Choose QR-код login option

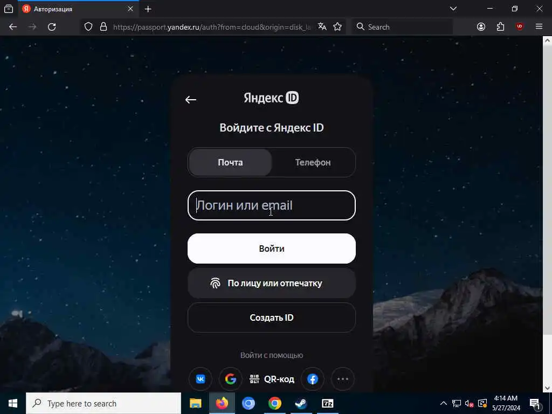tap(272, 379)
